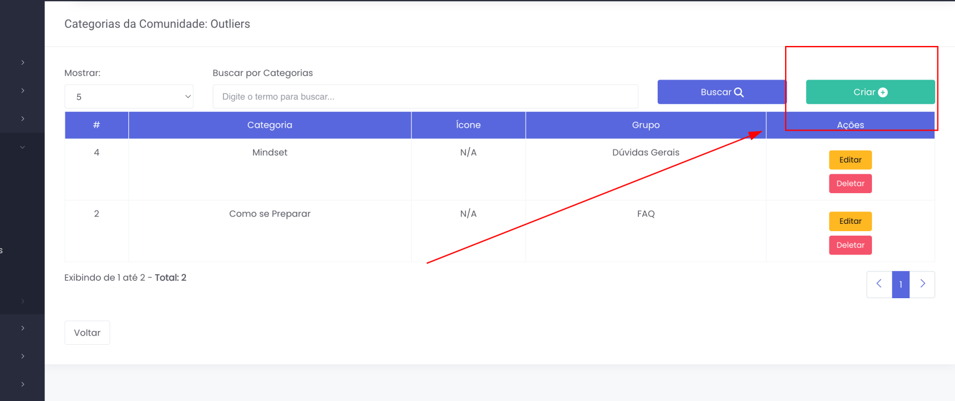
Task: Go to the previous page with the left arrow
Action: 879,284
